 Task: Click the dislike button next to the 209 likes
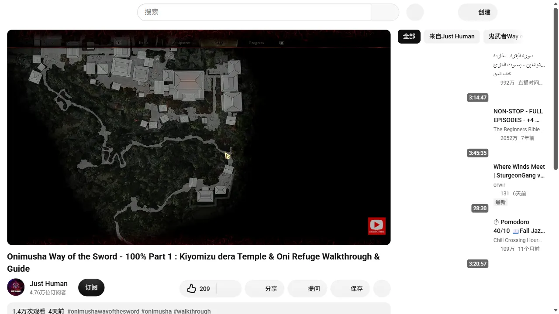(x=229, y=289)
